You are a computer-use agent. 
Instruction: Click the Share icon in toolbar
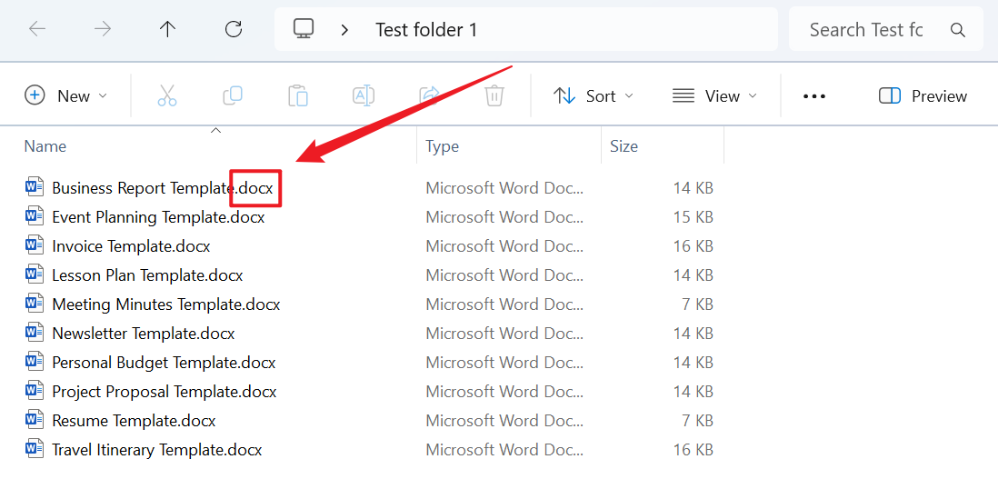click(x=429, y=95)
